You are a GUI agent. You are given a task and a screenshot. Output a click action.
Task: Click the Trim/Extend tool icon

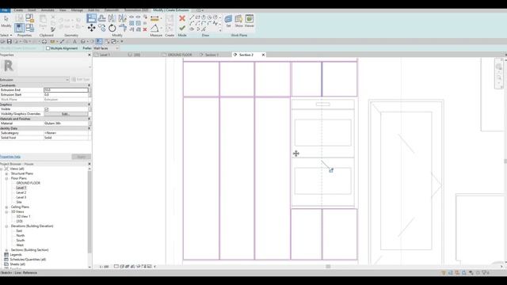(x=123, y=28)
